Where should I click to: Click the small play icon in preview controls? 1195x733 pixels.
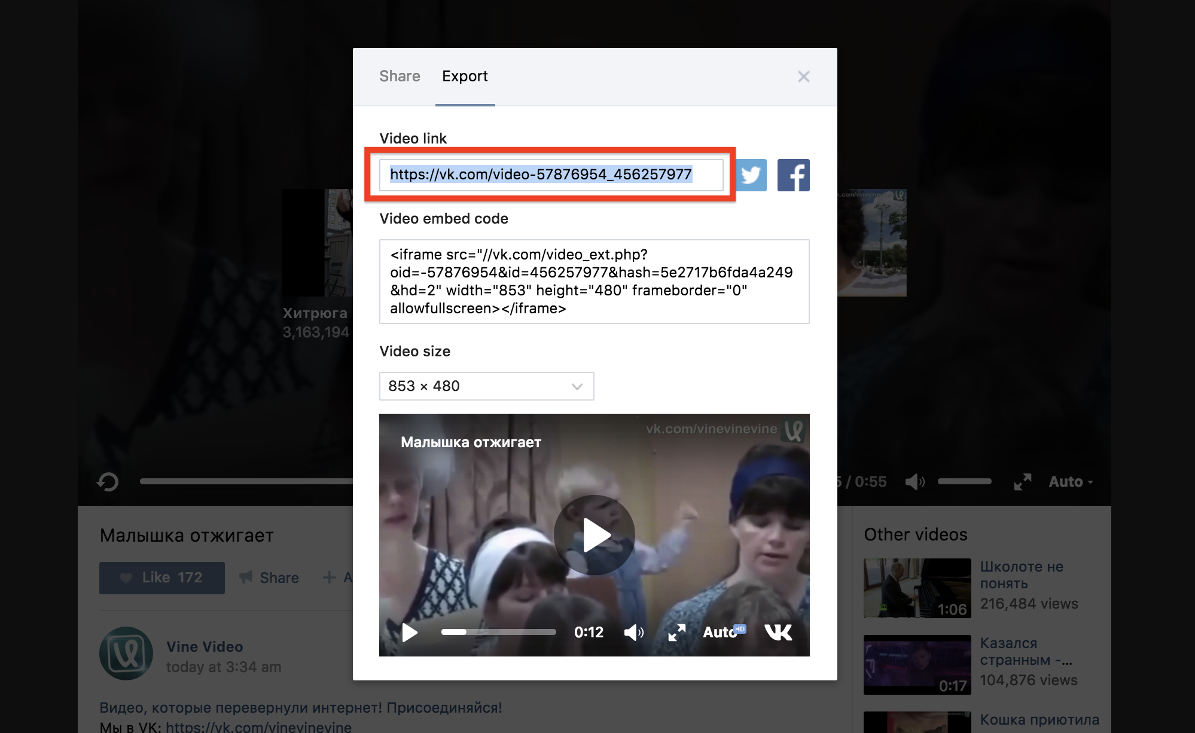(410, 632)
